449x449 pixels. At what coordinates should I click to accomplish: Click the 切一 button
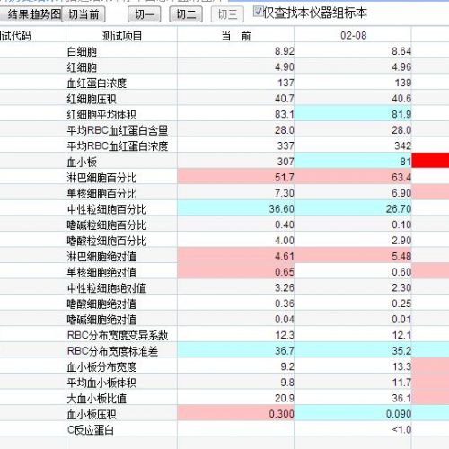[145, 14]
